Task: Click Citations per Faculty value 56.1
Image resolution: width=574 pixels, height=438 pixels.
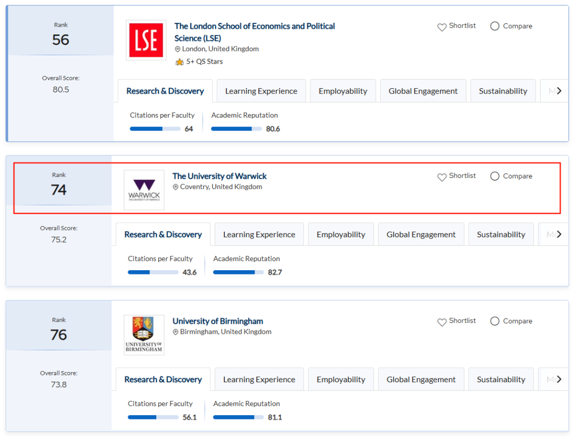Action: pyautogui.click(x=190, y=417)
